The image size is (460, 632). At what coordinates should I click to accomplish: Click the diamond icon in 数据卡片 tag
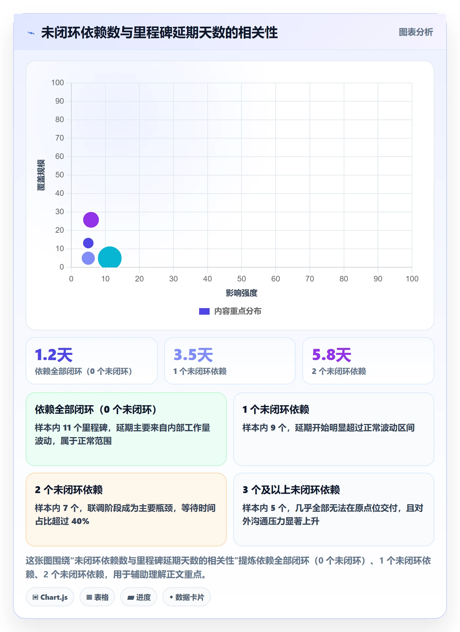click(x=171, y=597)
